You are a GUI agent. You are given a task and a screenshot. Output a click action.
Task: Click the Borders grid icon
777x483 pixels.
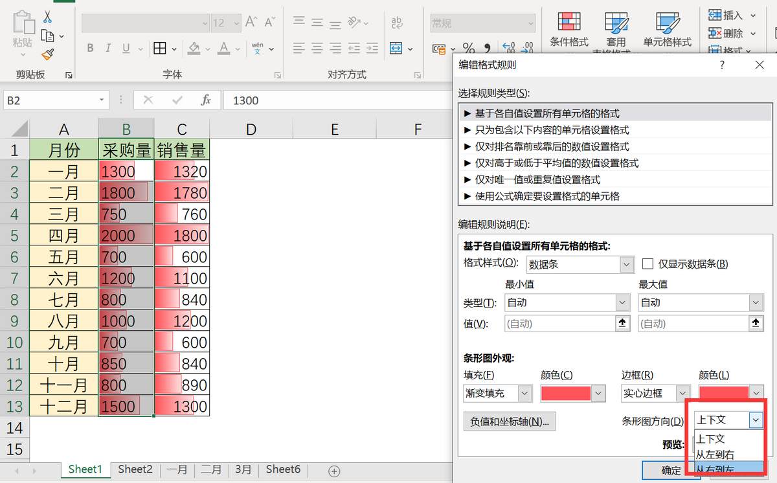pyautogui.click(x=160, y=49)
